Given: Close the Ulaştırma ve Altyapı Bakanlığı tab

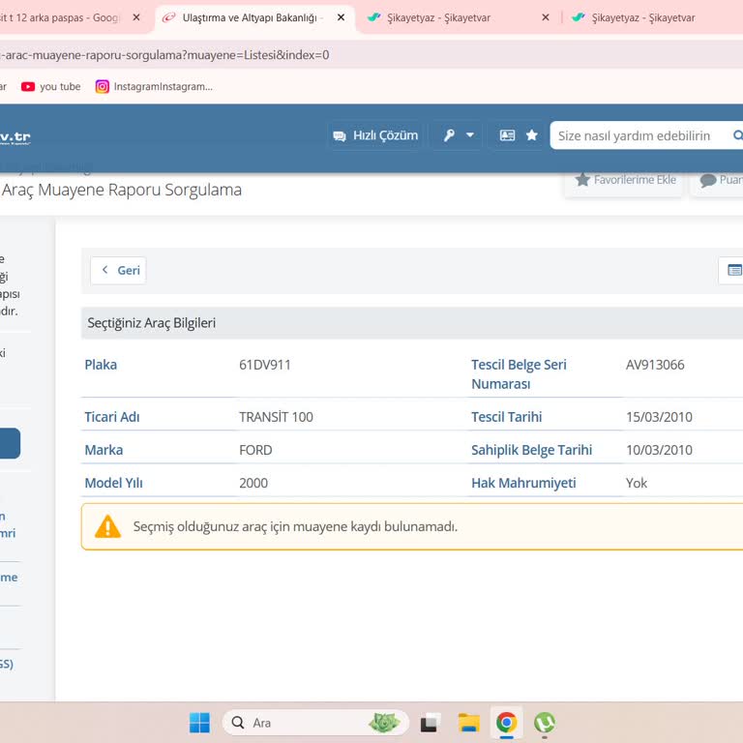Looking at the screenshot, I should click(341, 17).
